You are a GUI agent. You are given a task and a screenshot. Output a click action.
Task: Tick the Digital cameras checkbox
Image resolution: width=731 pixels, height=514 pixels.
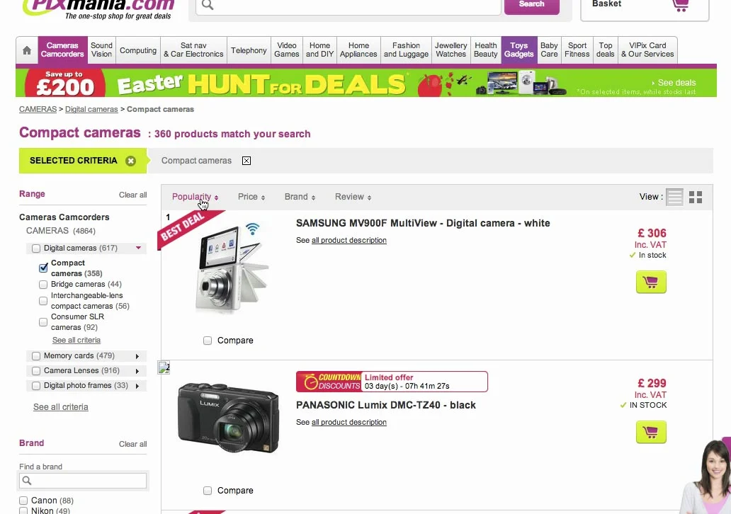[x=36, y=249]
